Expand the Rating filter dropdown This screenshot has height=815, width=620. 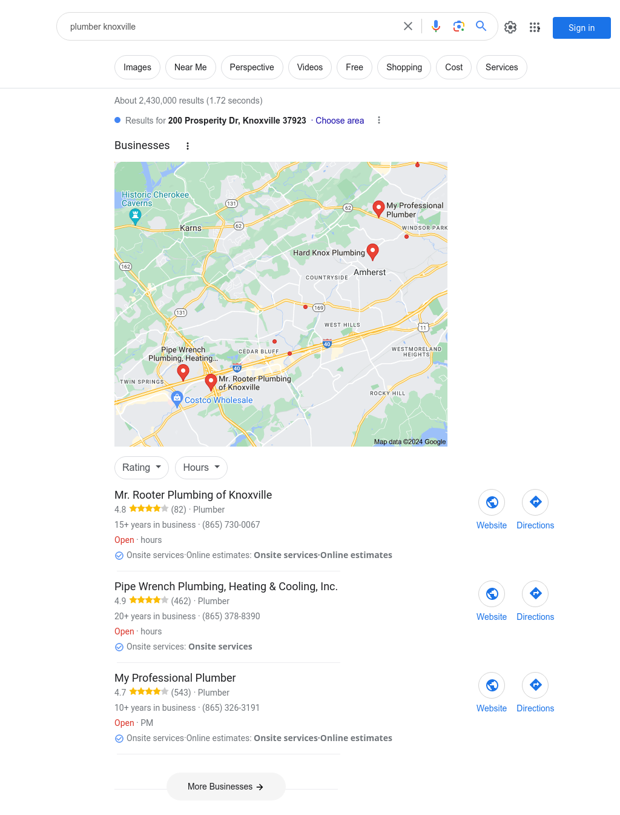click(142, 468)
